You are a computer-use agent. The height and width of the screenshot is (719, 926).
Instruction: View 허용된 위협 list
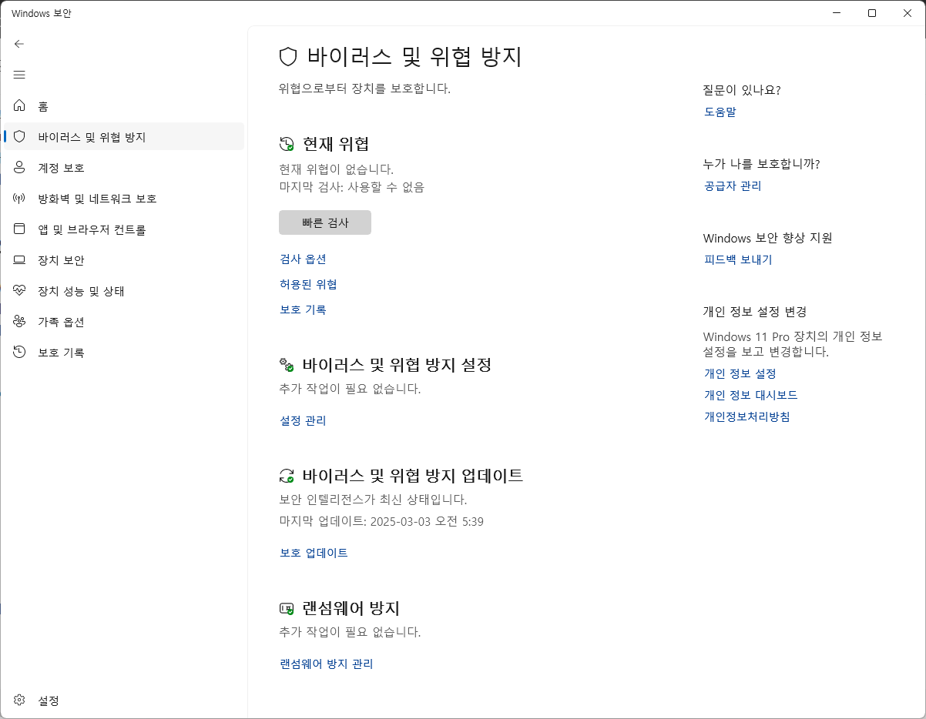308,284
